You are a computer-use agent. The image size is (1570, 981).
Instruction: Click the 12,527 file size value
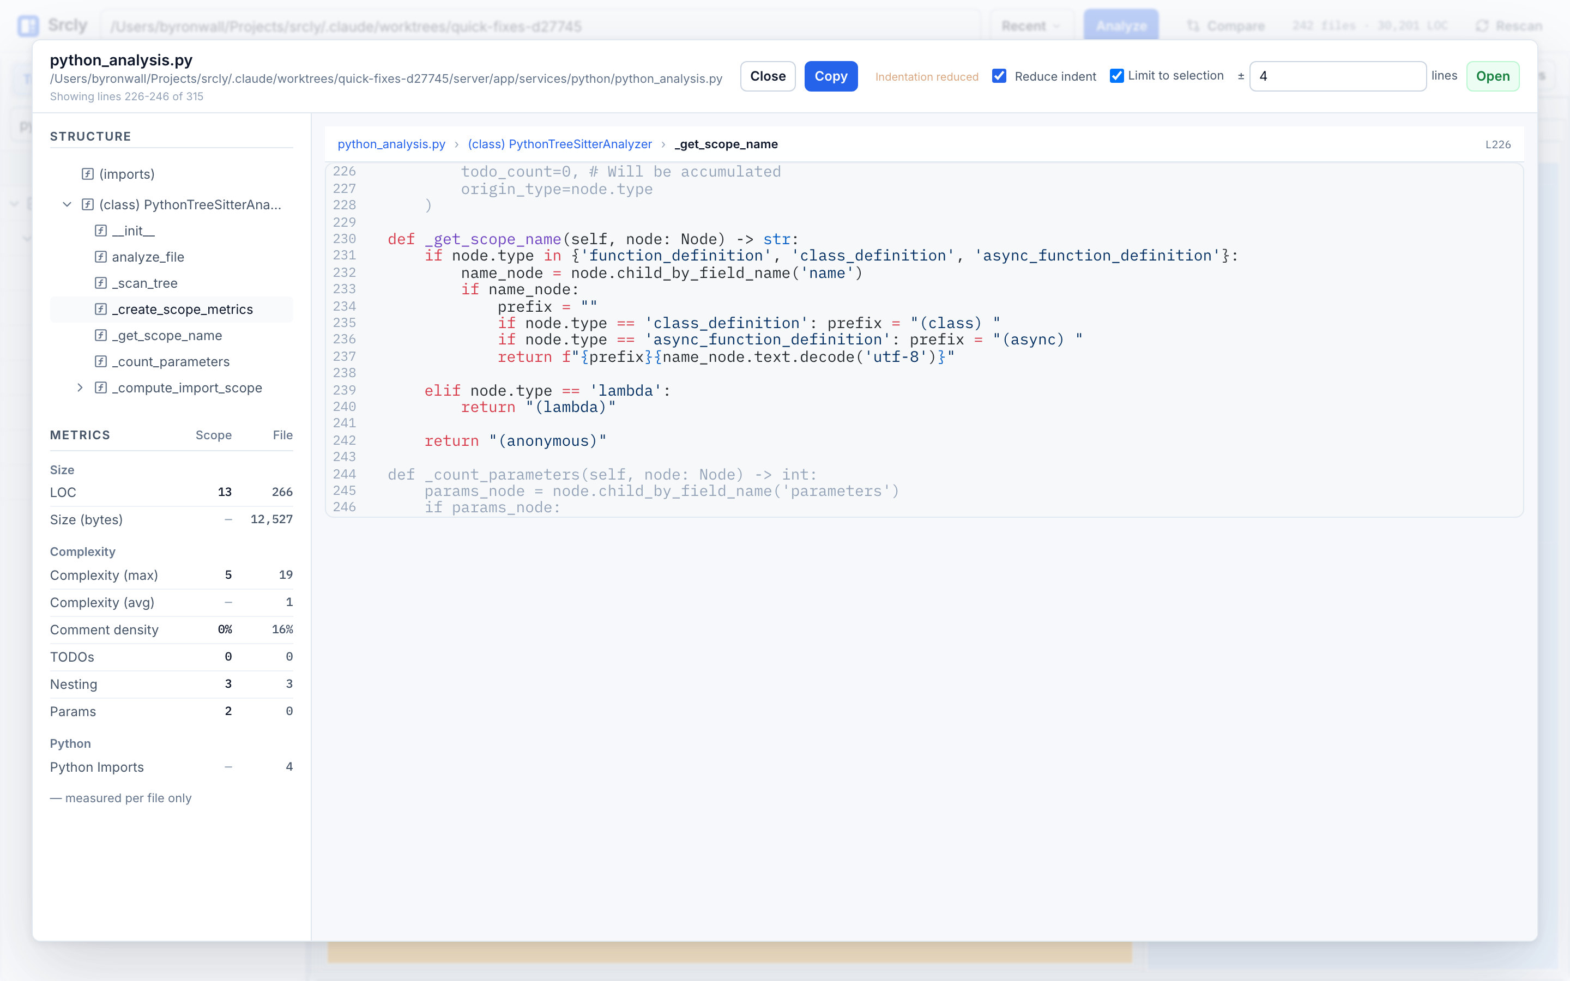(x=272, y=519)
